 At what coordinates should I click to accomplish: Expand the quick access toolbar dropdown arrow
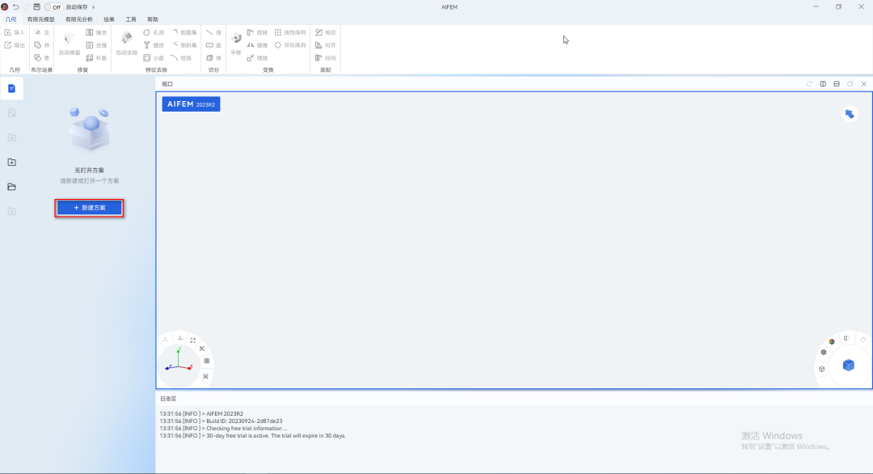point(94,7)
